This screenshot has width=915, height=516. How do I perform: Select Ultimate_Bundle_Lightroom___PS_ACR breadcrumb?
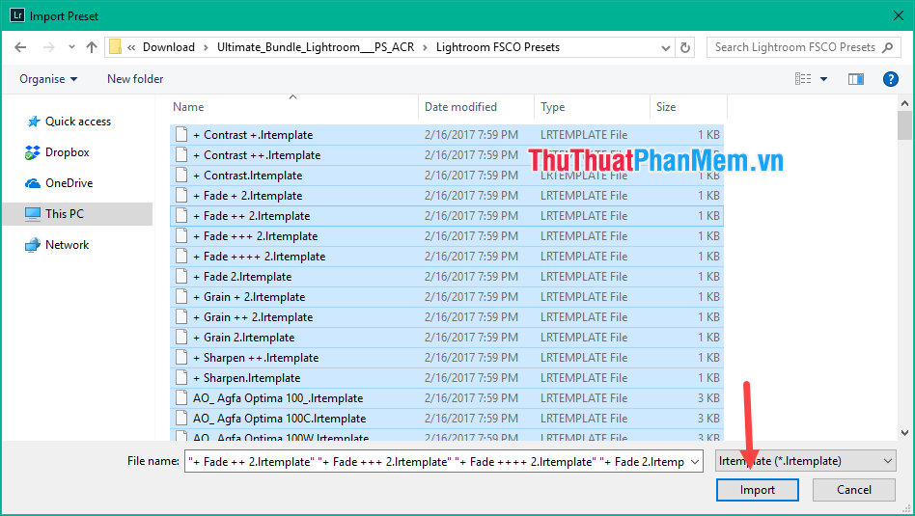[316, 47]
